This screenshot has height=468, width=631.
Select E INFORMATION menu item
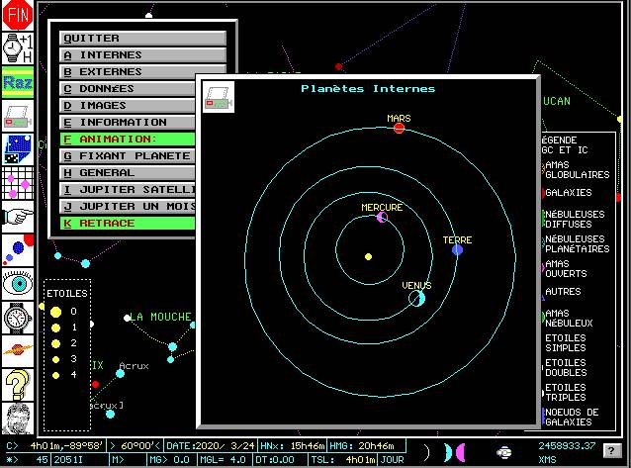(x=128, y=123)
